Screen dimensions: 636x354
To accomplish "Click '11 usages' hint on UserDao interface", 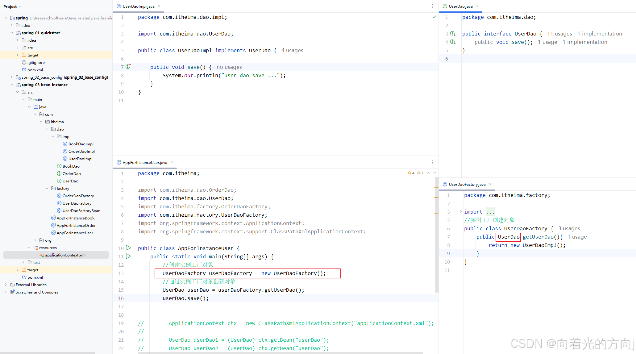I will (559, 34).
